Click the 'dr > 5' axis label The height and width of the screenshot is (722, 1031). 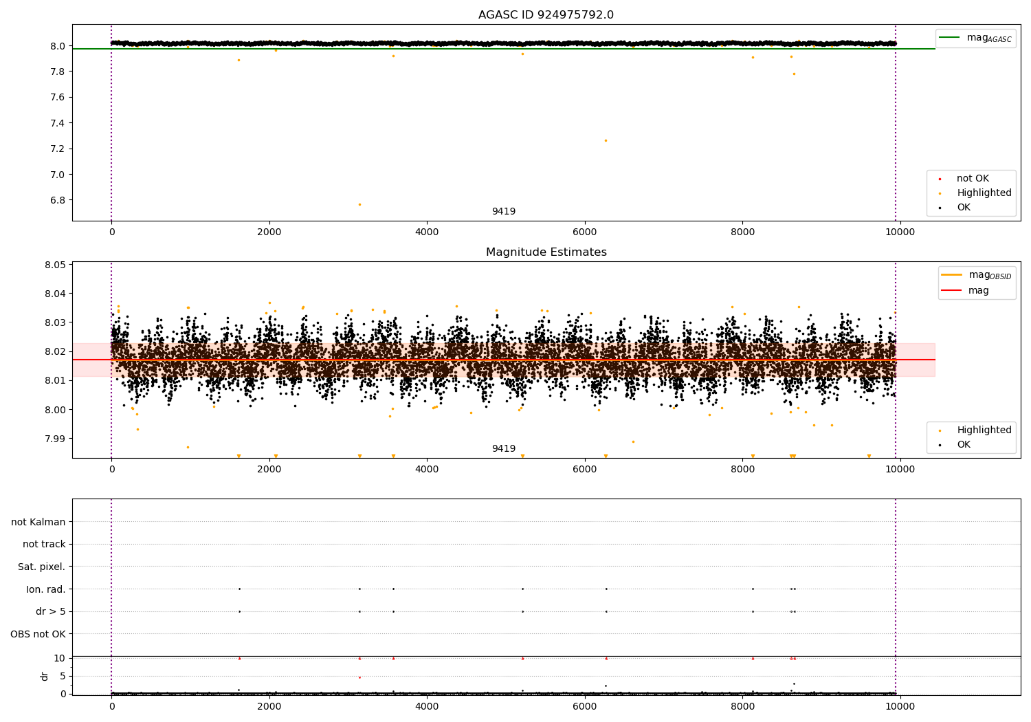(51, 611)
